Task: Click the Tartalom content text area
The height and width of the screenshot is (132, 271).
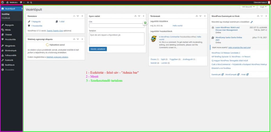Action: click(117, 39)
